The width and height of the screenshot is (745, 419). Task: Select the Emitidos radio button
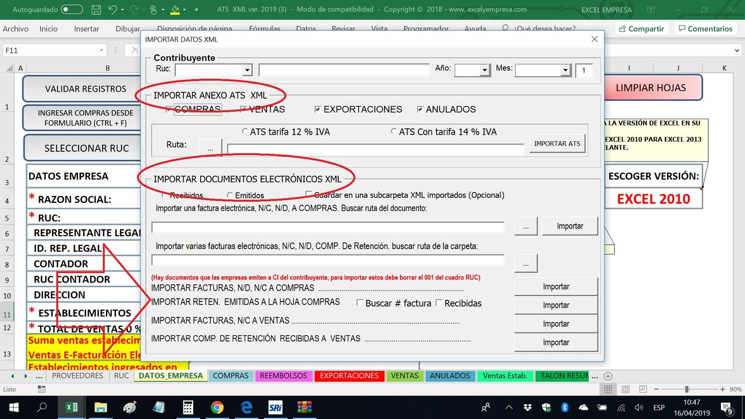(x=230, y=195)
